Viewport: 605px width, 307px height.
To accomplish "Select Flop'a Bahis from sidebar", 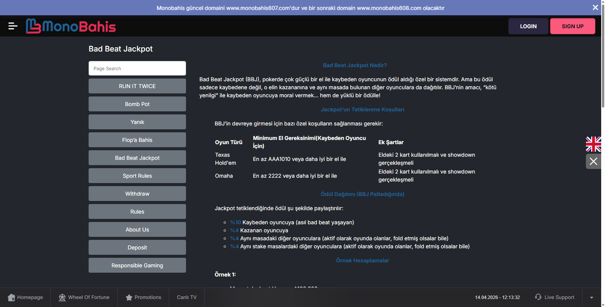I will [x=137, y=140].
